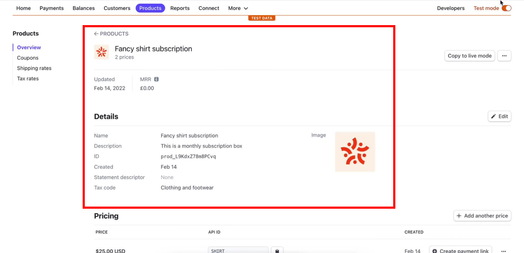524x253 pixels.
Task: Copy the SHIRT API ID with clipboard icon
Action: (277, 251)
